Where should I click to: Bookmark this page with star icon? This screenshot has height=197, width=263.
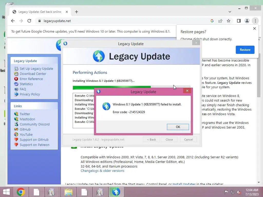[x=228, y=21]
